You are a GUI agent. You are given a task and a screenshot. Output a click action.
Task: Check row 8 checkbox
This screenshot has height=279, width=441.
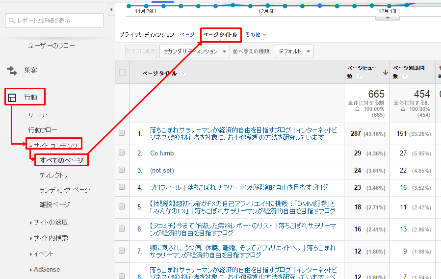coord(122,276)
